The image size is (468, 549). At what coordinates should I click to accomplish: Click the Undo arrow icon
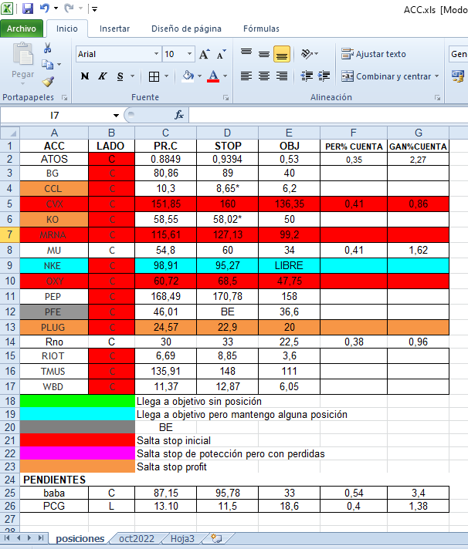[45, 8]
